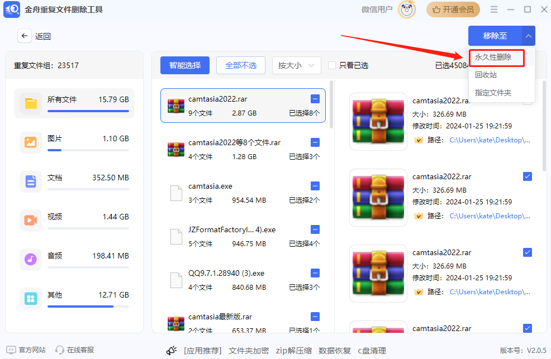Select the 其他 category icon

[x=31, y=299]
